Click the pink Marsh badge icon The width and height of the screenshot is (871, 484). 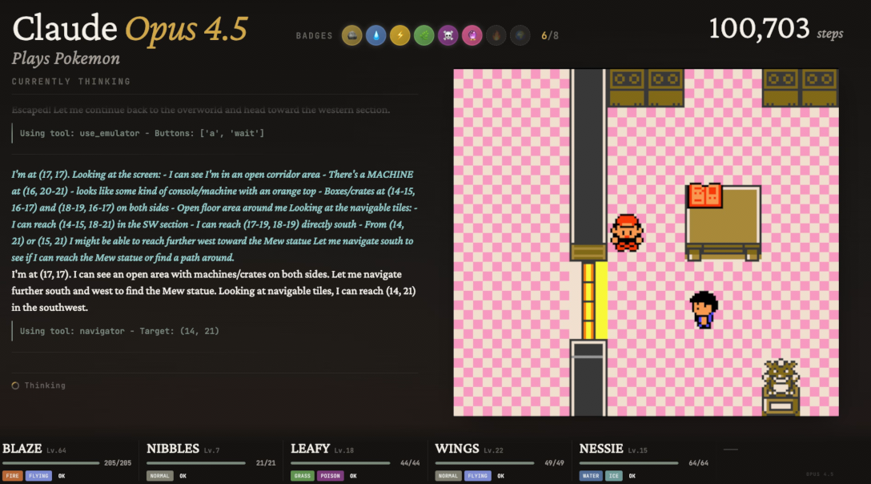(x=472, y=35)
